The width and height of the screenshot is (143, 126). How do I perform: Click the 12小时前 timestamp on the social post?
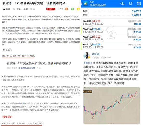pyautogui.click(x=95, y=58)
